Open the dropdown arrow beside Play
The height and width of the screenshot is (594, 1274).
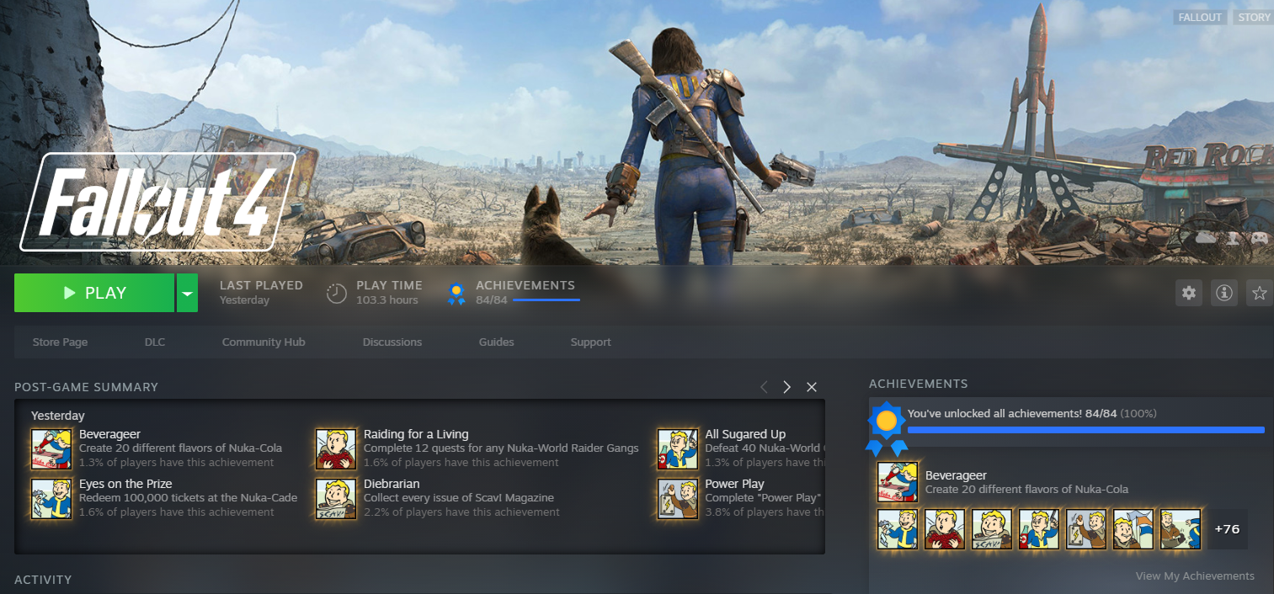click(x=187, y=293)
